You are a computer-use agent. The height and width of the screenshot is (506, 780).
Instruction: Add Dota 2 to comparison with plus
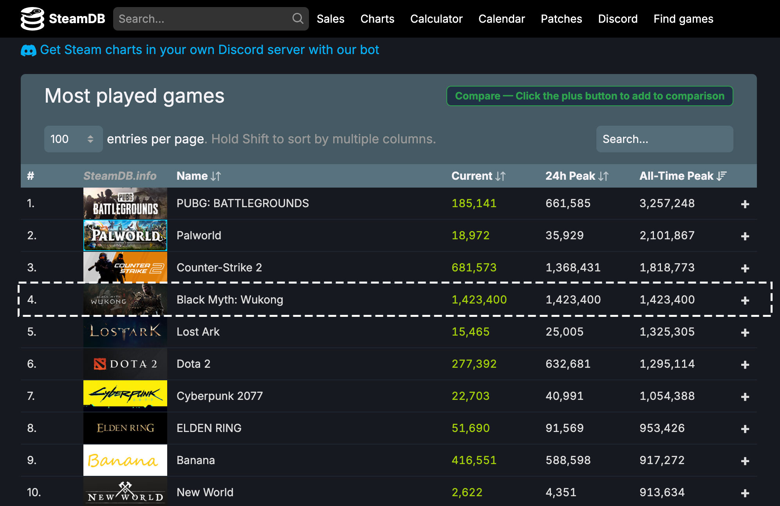tap(745, 365)
